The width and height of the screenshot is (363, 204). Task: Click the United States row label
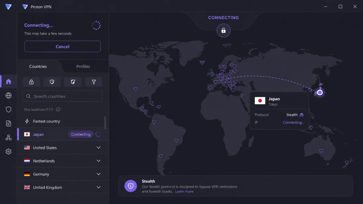[45, 148]
